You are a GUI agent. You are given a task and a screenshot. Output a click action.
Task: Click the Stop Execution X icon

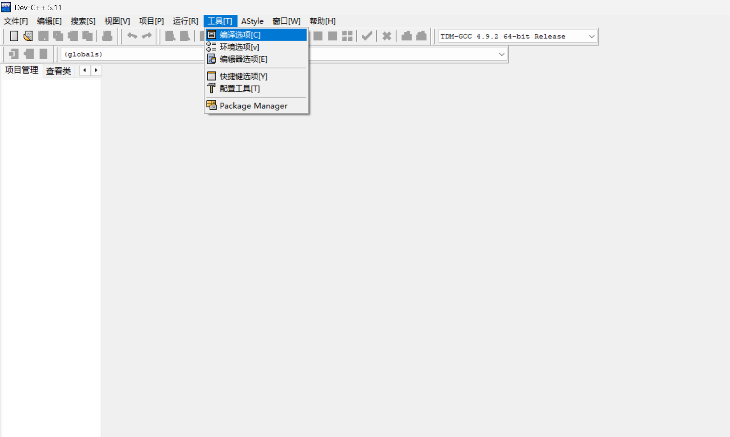tap(386, 36)
